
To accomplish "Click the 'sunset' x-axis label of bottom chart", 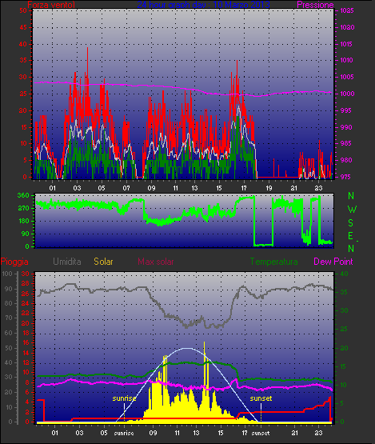I will tap(261, 434).
